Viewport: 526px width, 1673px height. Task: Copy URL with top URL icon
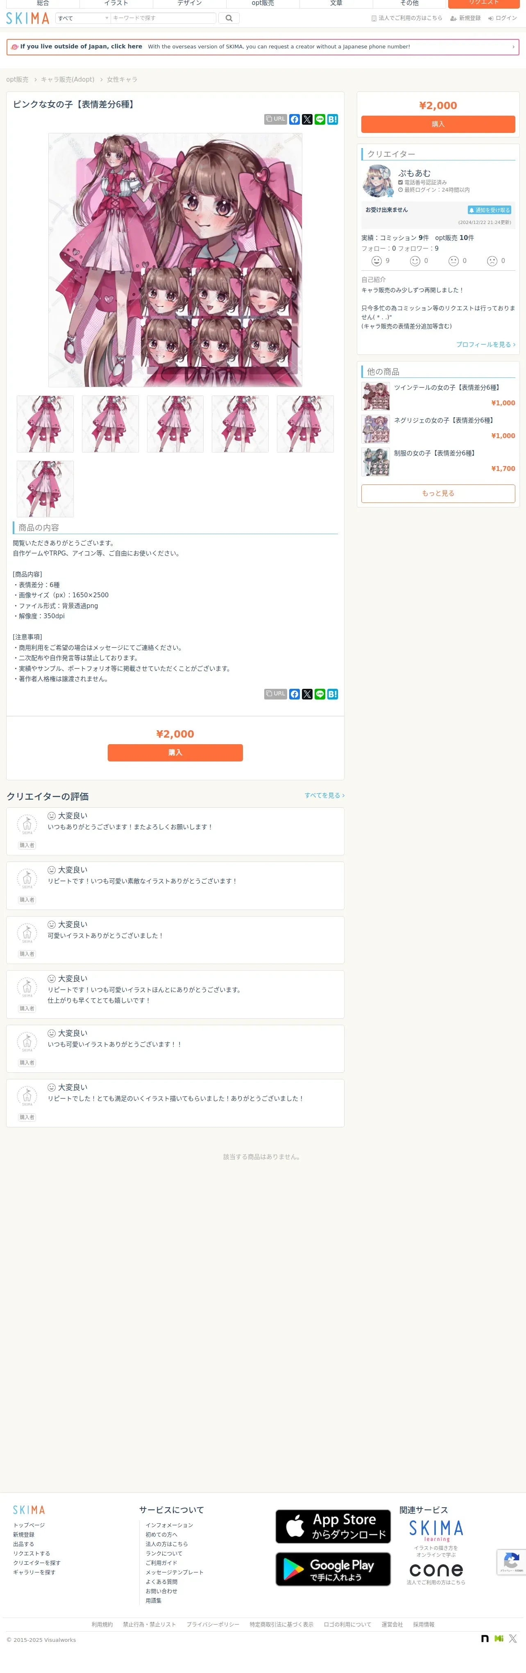pos(276,119)
